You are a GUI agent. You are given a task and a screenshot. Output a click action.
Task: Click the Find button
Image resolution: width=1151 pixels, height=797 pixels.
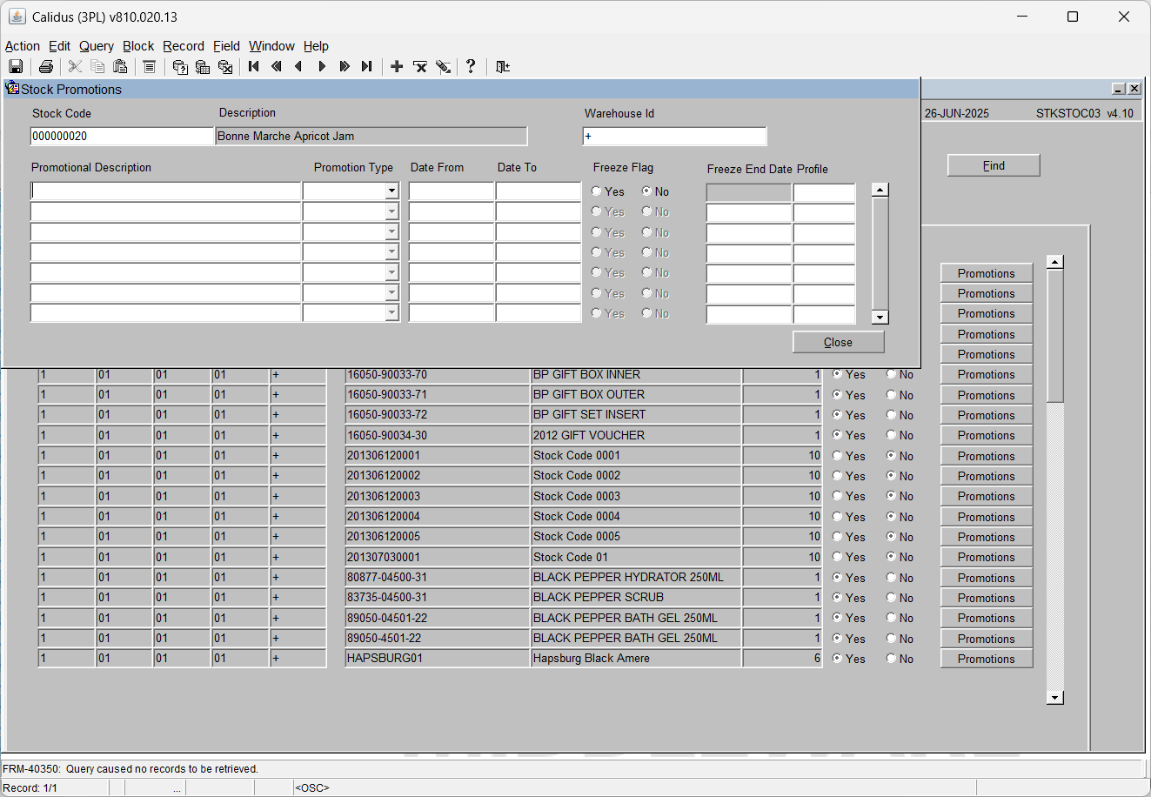click(994, 165)
